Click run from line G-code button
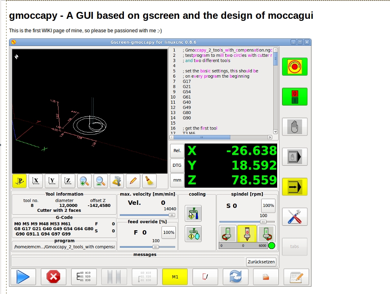 (x=84, y=277)
